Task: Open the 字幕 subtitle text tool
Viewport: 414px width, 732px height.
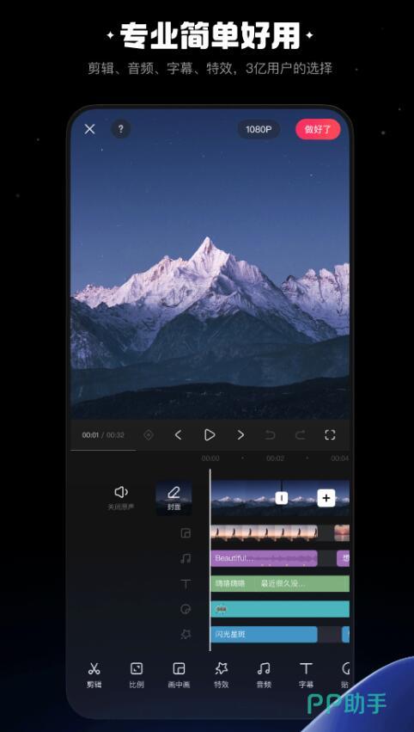Action: [x=306, y=674]
